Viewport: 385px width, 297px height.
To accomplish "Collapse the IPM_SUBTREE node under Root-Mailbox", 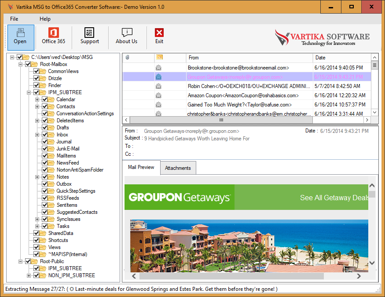I will (x=29, y=92).
